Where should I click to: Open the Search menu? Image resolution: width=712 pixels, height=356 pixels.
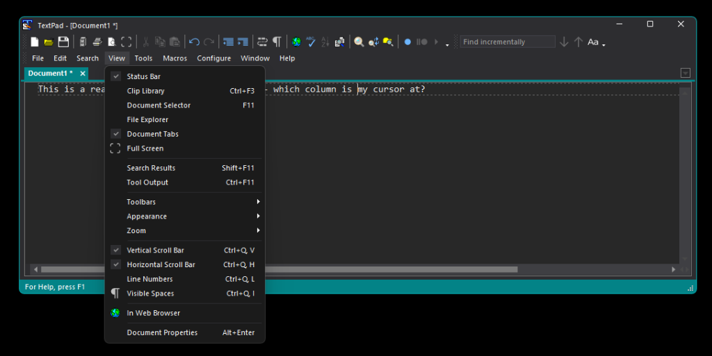88,58
